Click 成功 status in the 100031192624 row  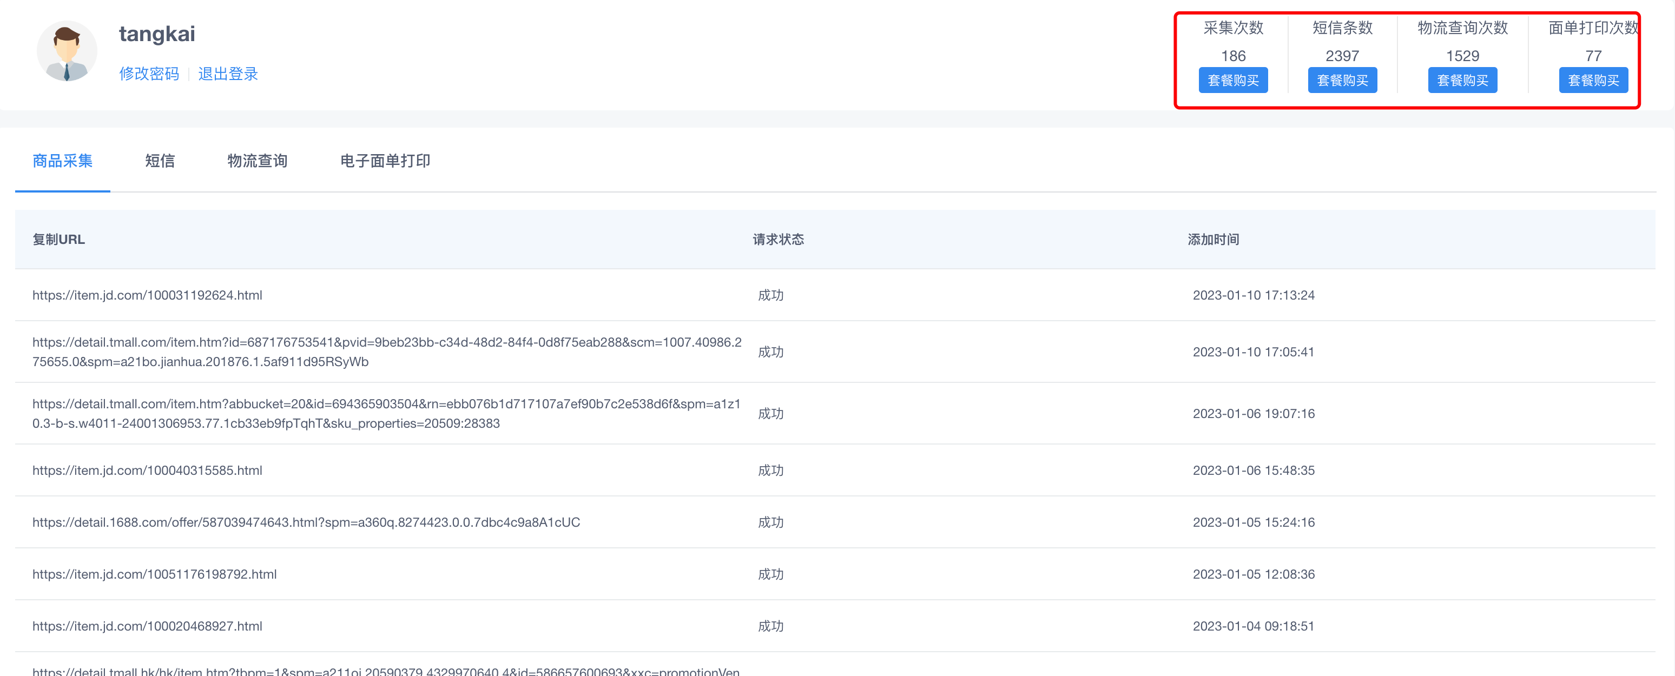tap(770, 295)
